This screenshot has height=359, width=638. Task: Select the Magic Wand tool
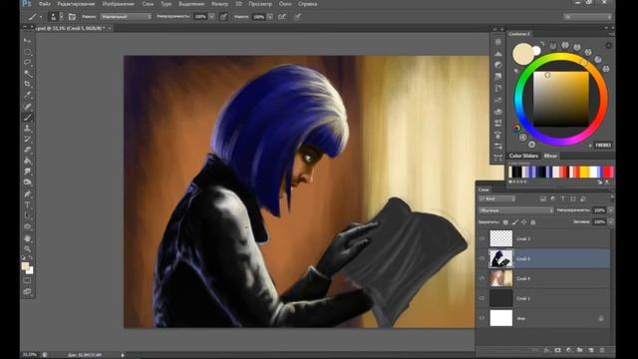point(27,73)
